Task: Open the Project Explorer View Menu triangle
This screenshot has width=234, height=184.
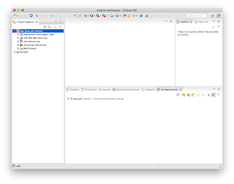Action: [60, 27]
